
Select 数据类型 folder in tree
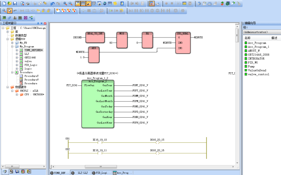21,35
